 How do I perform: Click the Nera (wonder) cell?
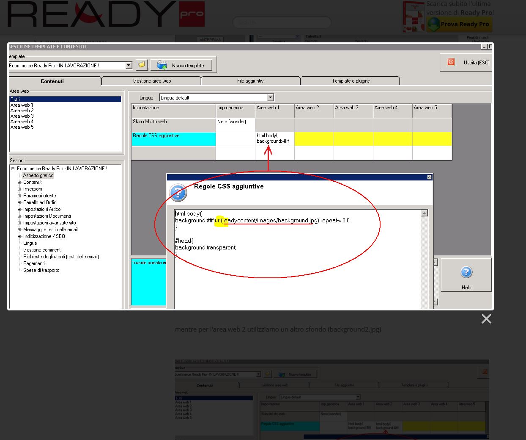(x=236, y=125)
